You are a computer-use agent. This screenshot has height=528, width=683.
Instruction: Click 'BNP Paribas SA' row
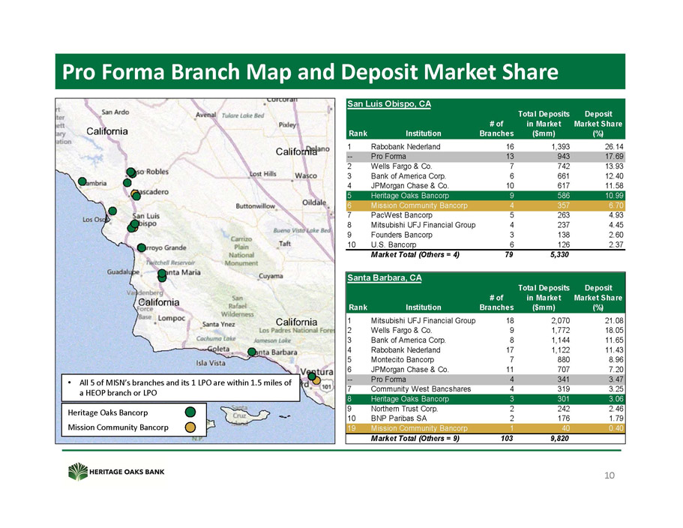click(485, 418)
